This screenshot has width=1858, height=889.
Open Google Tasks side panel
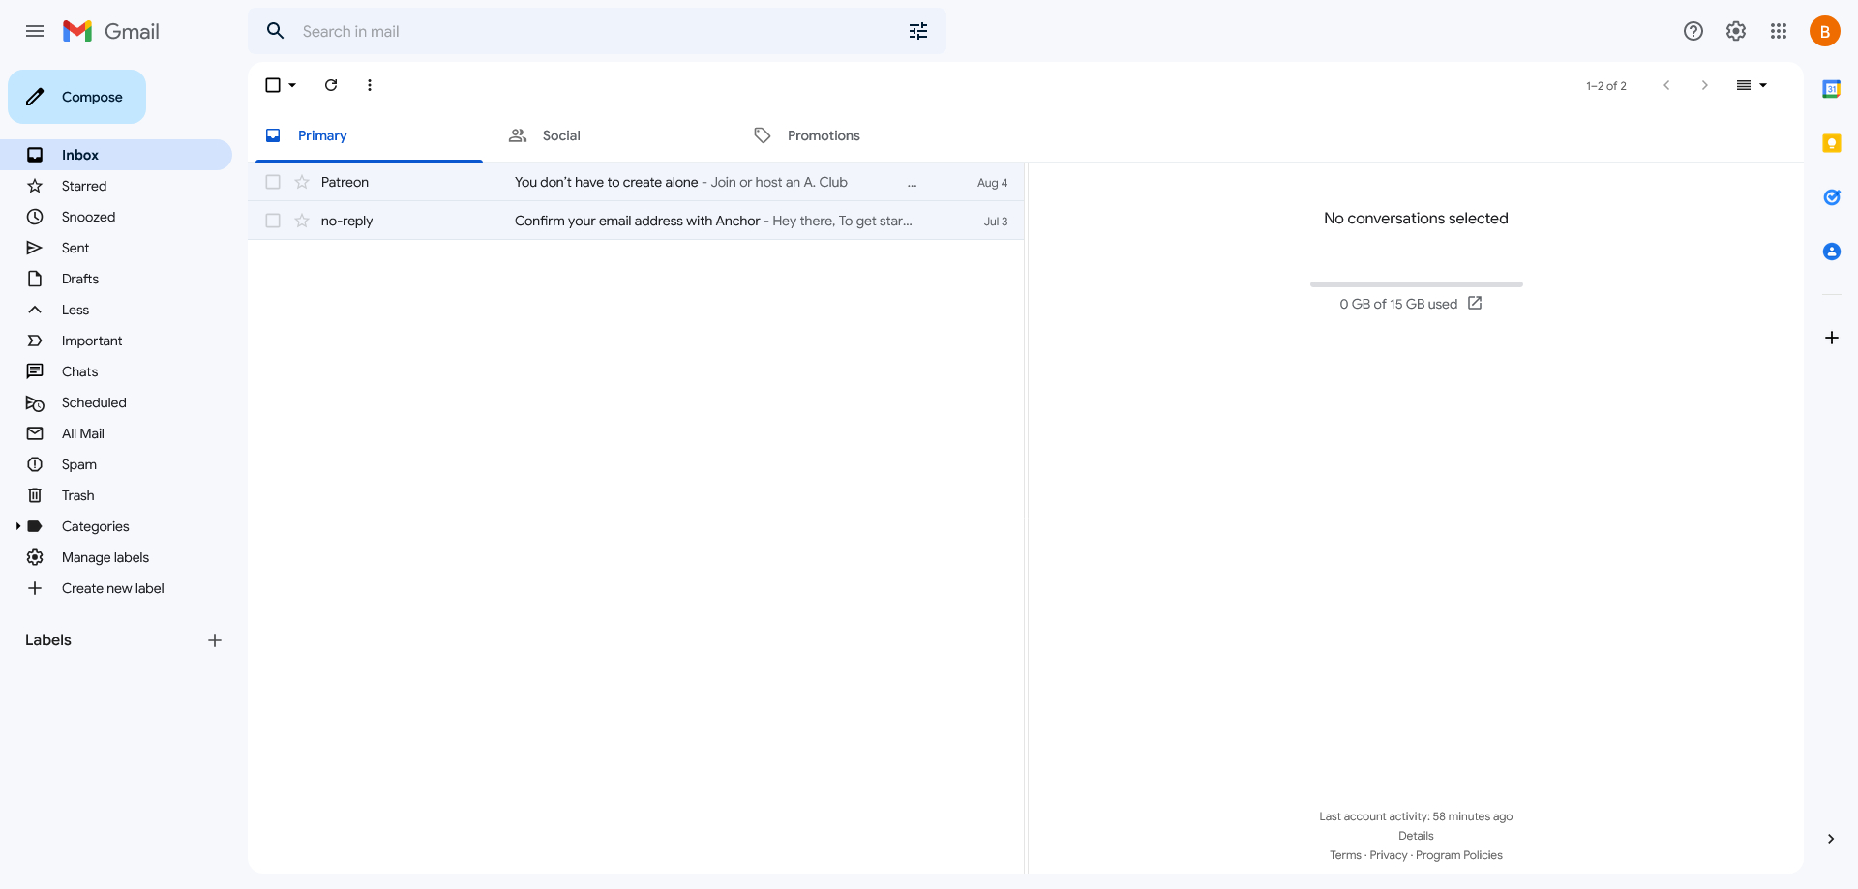click(x=1833, y=197)
